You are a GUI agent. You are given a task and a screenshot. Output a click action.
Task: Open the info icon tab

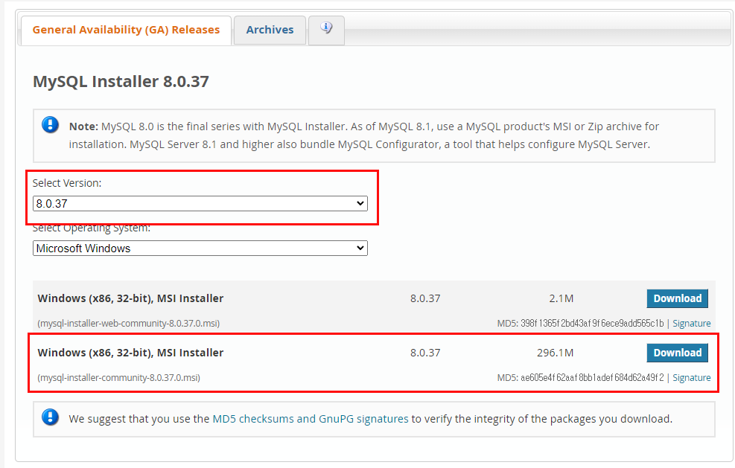[326, 30]
